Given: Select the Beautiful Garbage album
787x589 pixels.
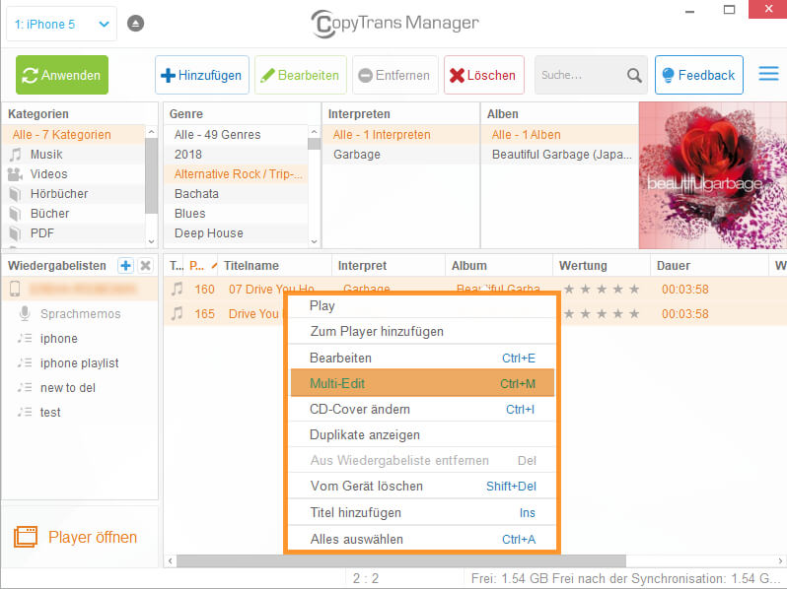Looking at the screenshot, I should 559,155.
